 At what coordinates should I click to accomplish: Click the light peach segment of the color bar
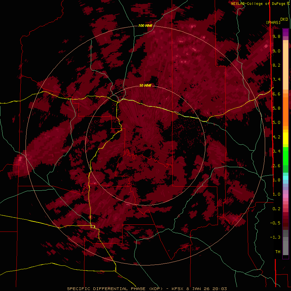286,67
